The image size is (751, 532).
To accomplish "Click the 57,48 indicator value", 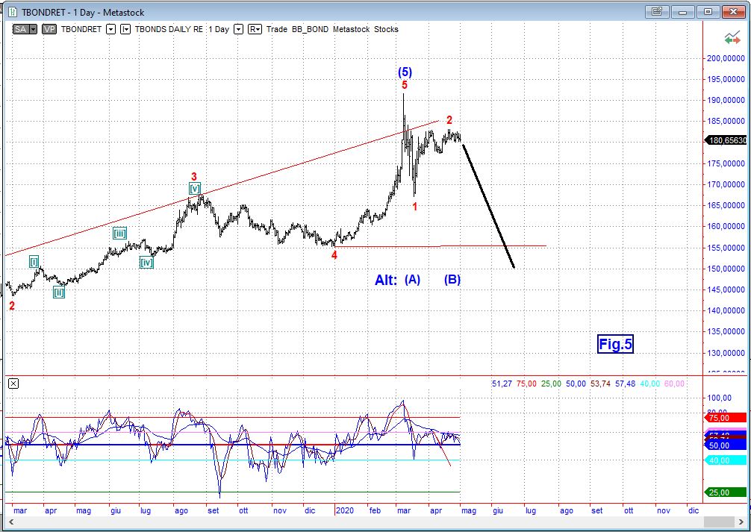I will point(626,384).
